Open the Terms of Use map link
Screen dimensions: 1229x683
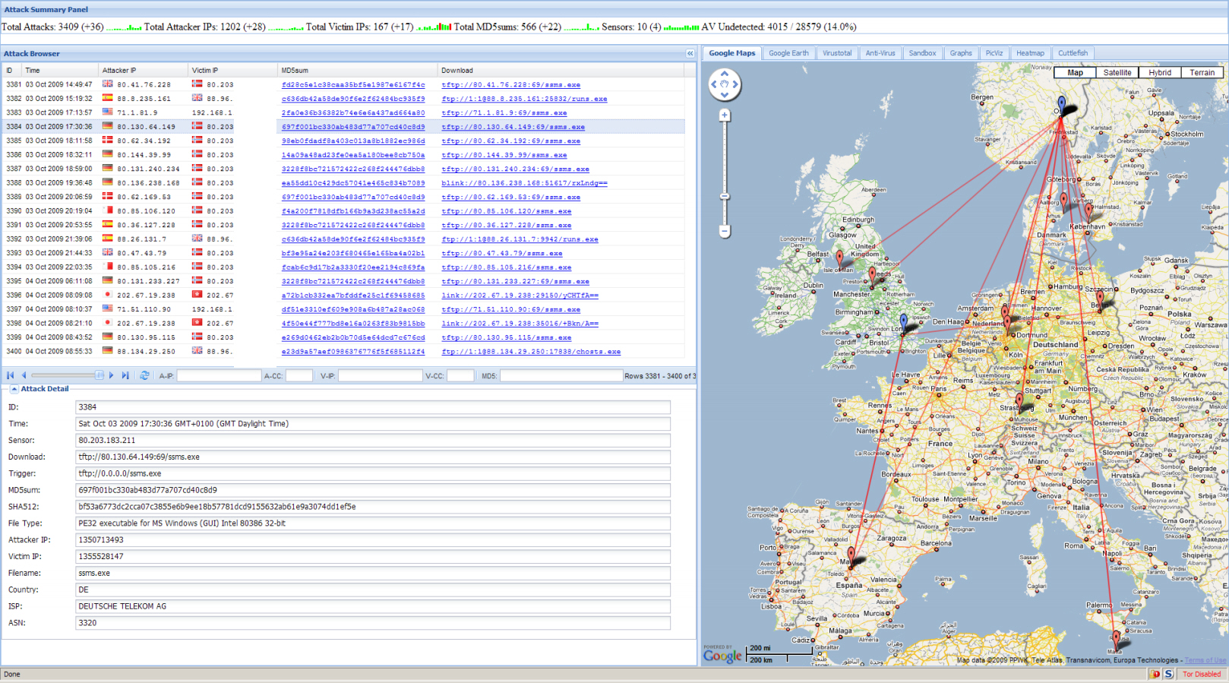coord(1205,660)
